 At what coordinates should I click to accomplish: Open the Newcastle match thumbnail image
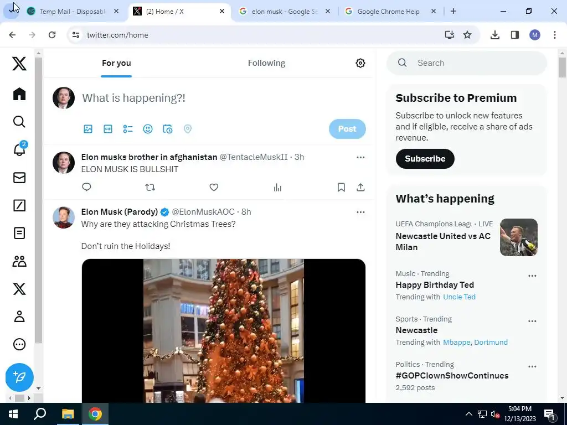(518, 237)
